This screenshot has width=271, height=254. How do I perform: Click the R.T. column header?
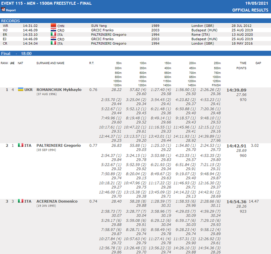coord(92,63)
